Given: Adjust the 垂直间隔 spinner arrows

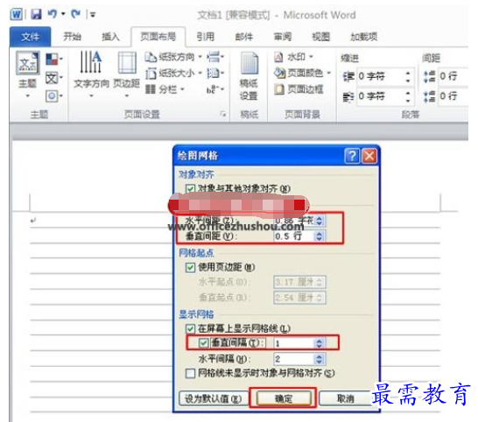Looking at the screenshot, I should pos(320,343).
